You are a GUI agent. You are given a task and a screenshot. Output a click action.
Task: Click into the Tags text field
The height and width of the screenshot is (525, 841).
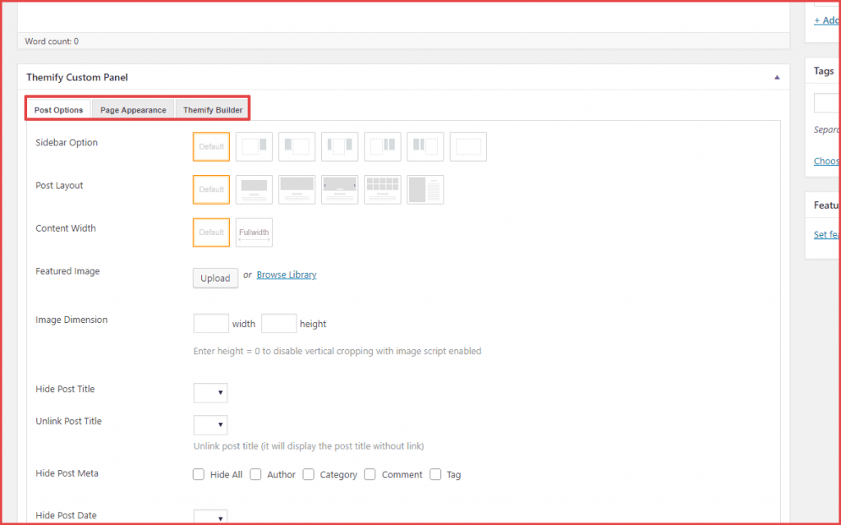pos(826,103)
